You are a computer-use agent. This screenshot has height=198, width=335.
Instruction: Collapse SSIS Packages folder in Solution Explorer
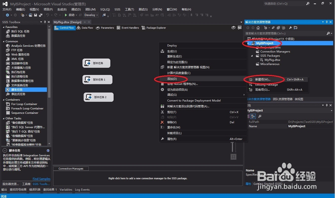coord(252,56)
